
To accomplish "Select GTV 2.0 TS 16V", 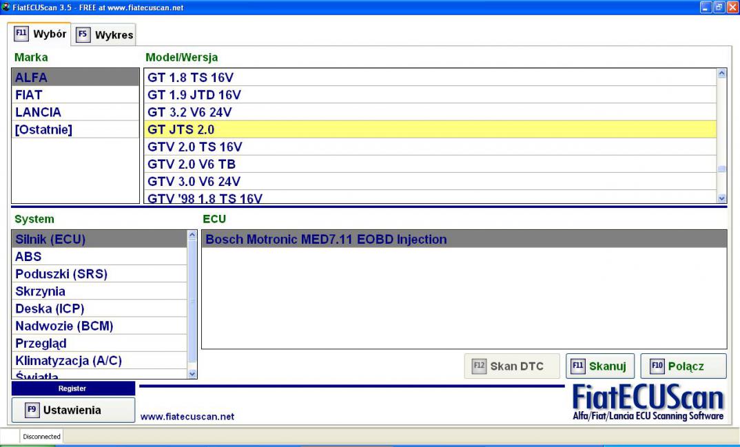I will [431, 147].
